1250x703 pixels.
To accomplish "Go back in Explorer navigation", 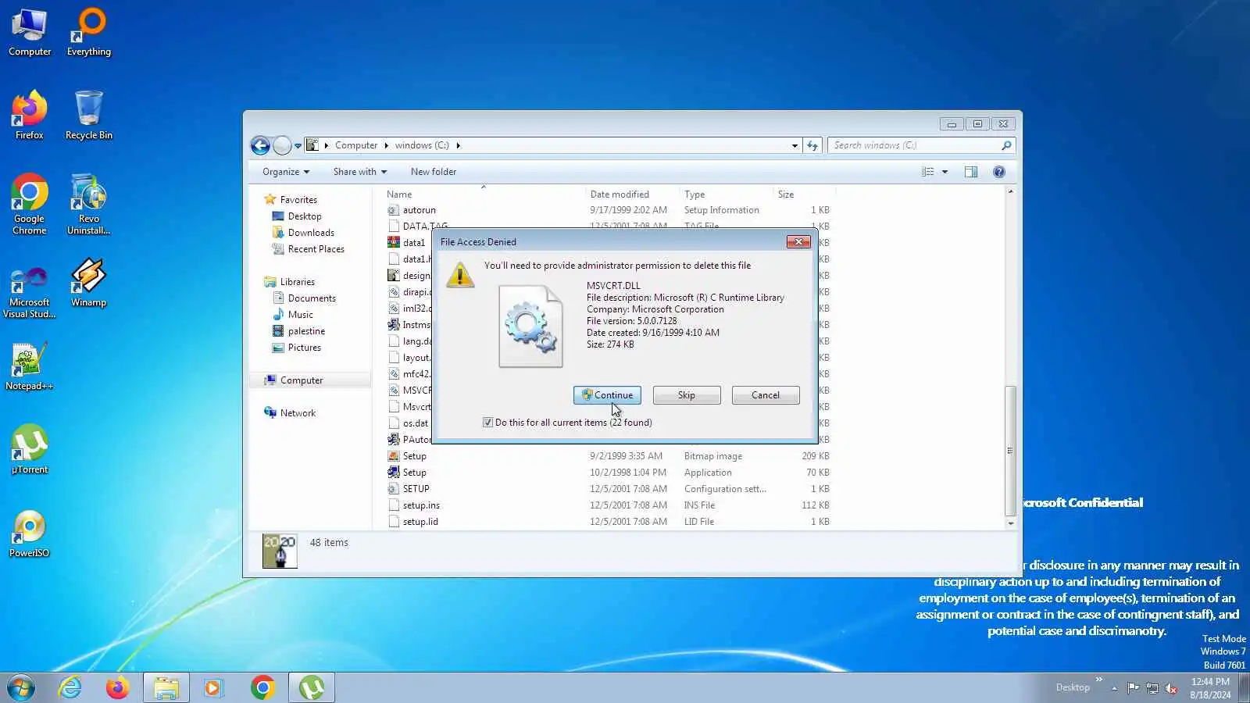I will coord(260,145).
